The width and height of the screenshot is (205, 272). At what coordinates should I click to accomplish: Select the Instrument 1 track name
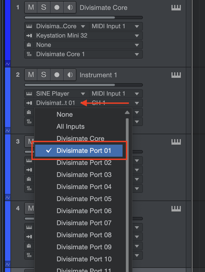click(98, 75)
